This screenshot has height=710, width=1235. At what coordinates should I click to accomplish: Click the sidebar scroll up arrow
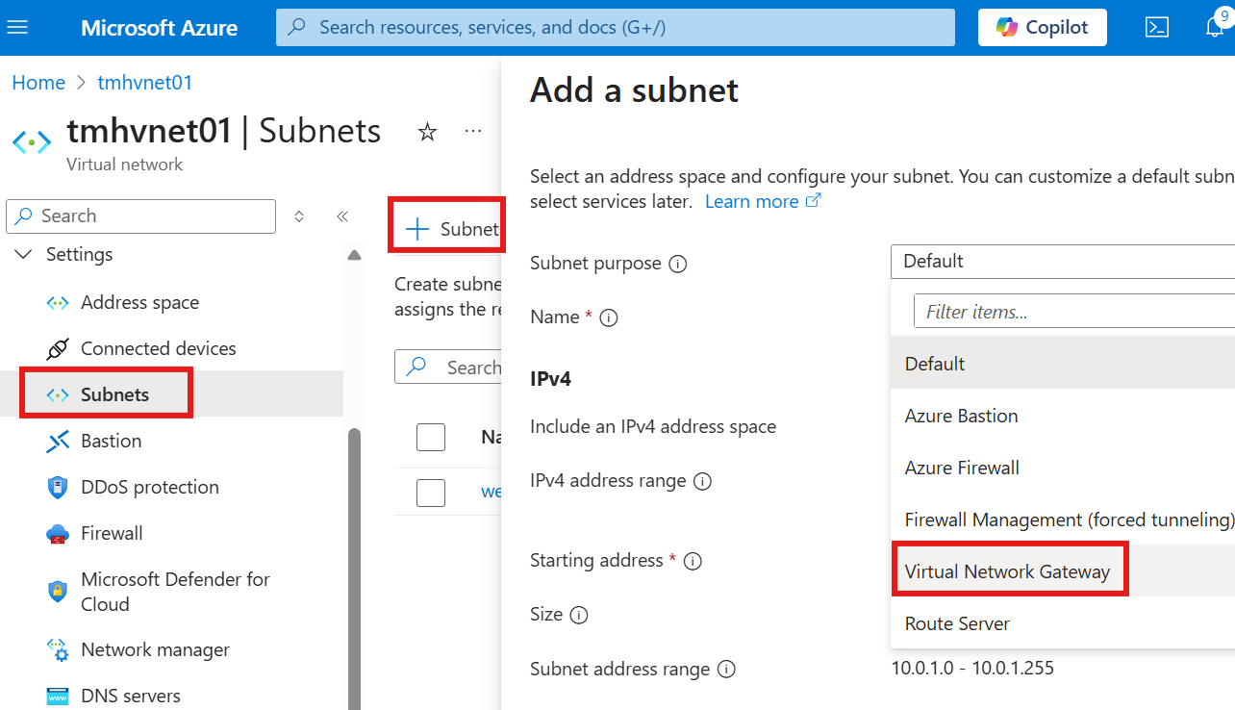(x=354, y=255)
